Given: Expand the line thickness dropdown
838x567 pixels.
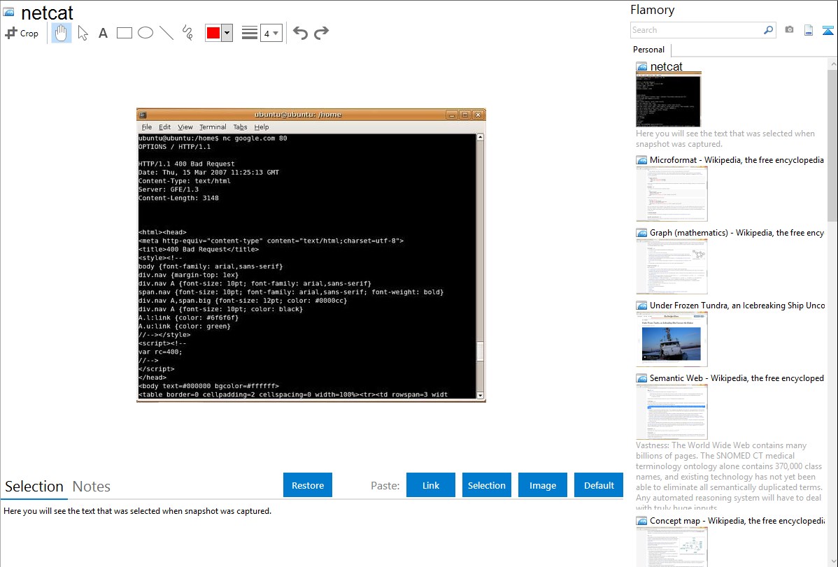Looking at the screenshot, I should (271, 33).
